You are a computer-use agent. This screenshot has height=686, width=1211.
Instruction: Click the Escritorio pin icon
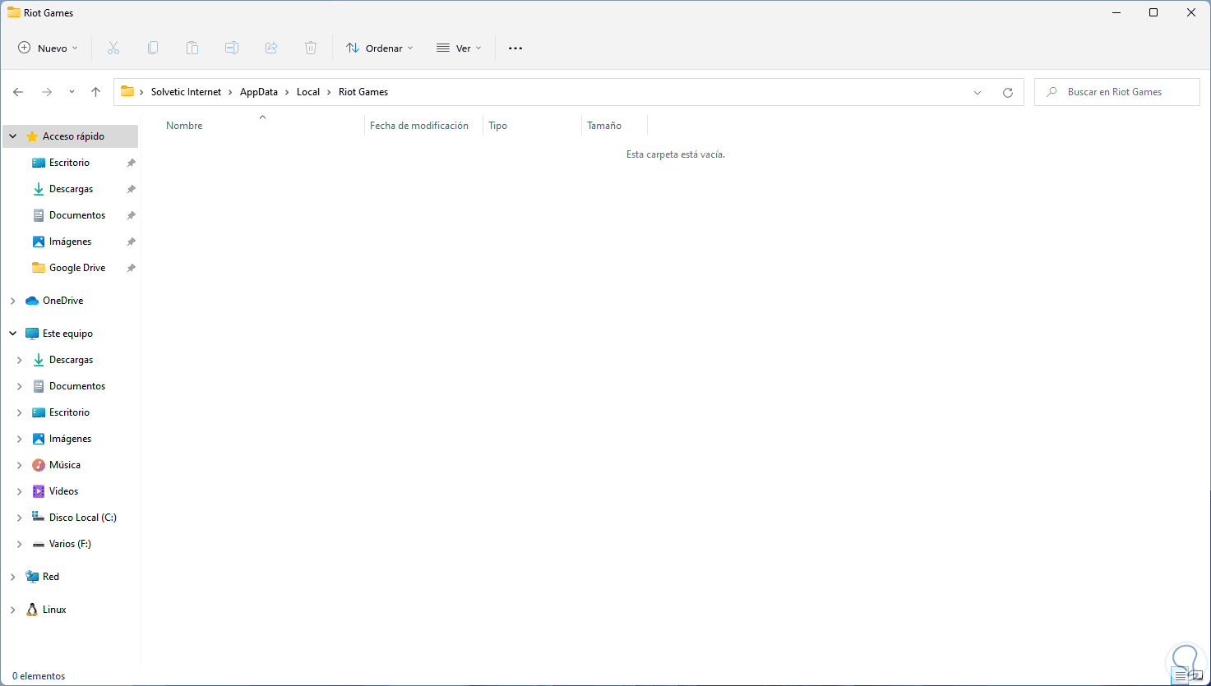(x=131, y=163)
